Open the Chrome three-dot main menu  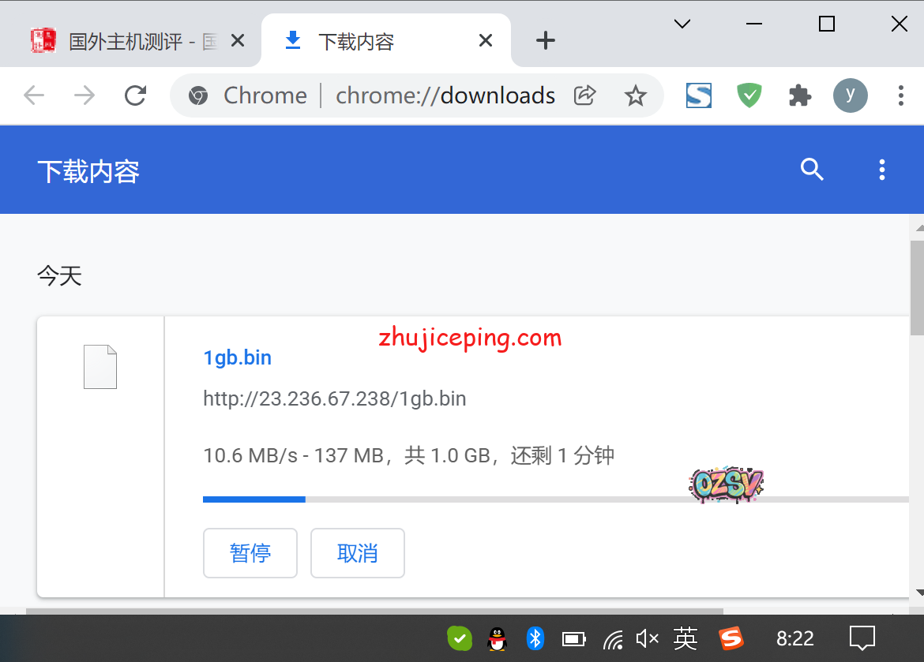(900, 95)
